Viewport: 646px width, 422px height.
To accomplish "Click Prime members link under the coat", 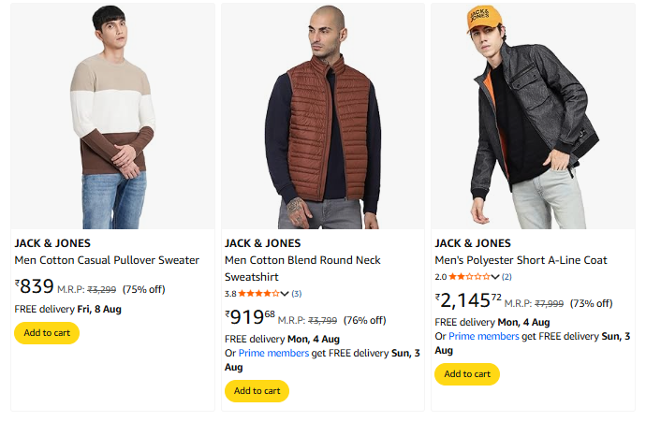I will point(483,336).
